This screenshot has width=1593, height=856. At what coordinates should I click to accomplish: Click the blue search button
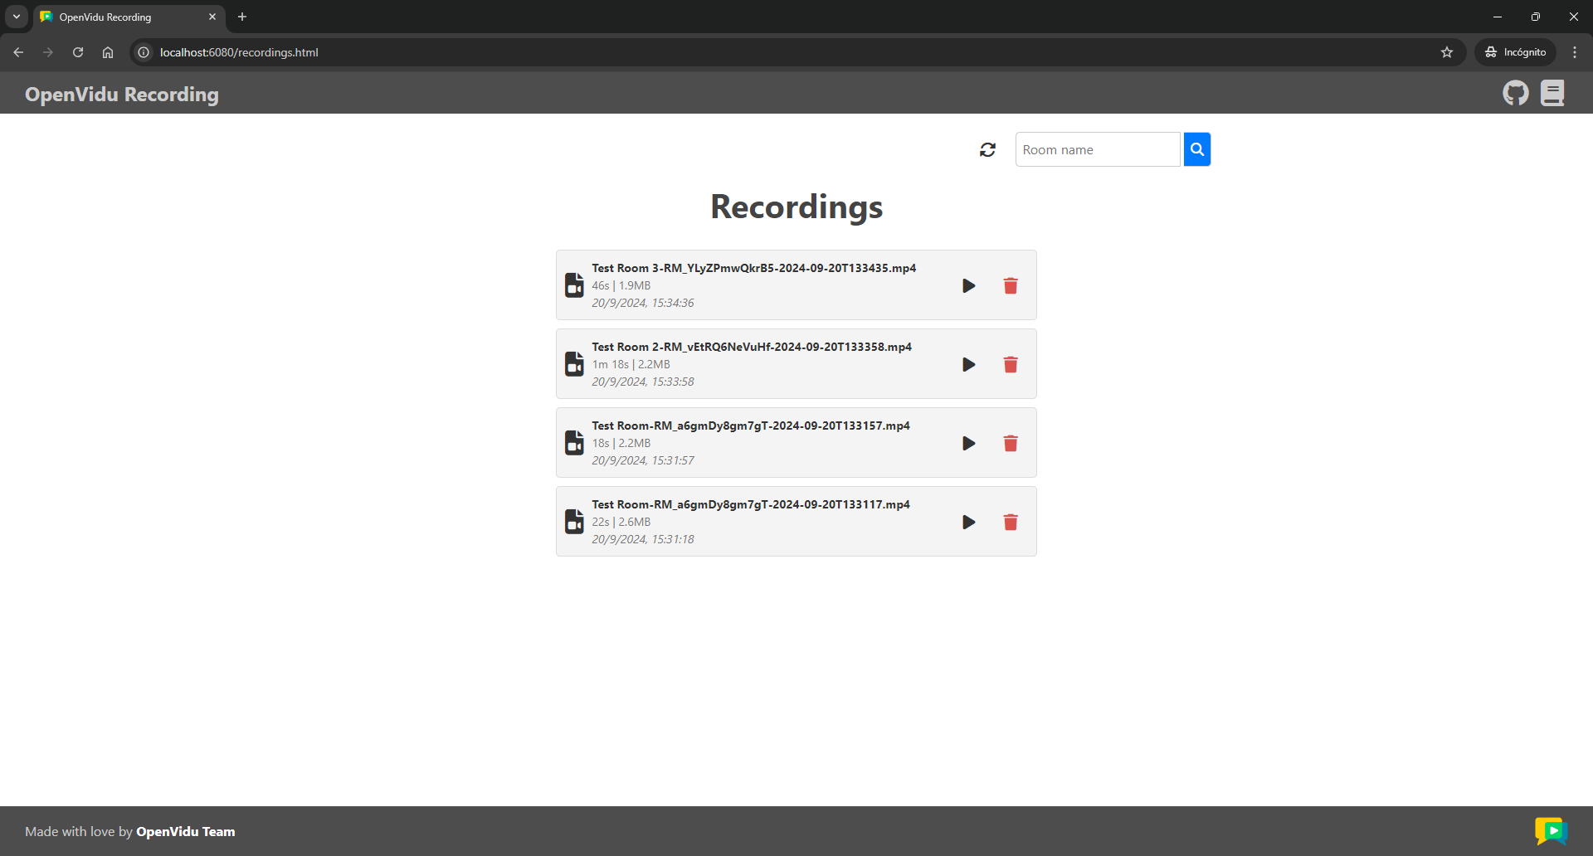pyautogui.click(x=1196, y=150)
